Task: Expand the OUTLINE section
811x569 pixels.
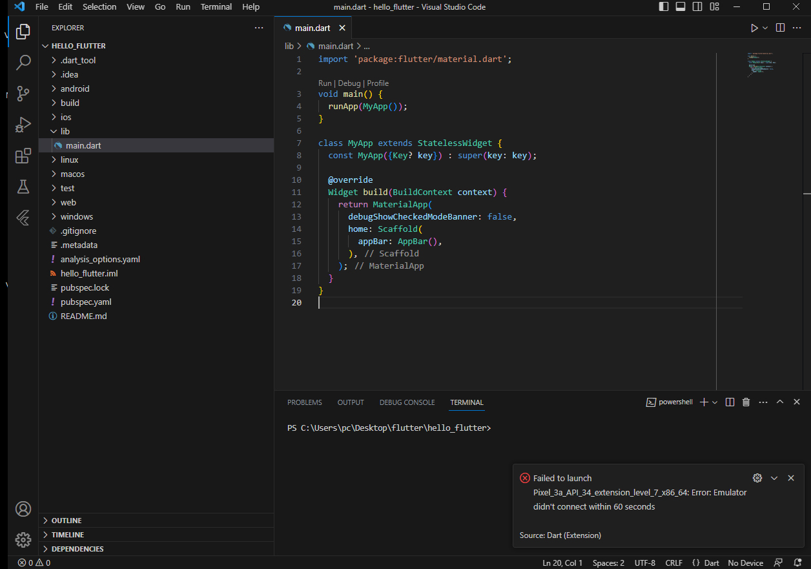Action: [156, 520]
